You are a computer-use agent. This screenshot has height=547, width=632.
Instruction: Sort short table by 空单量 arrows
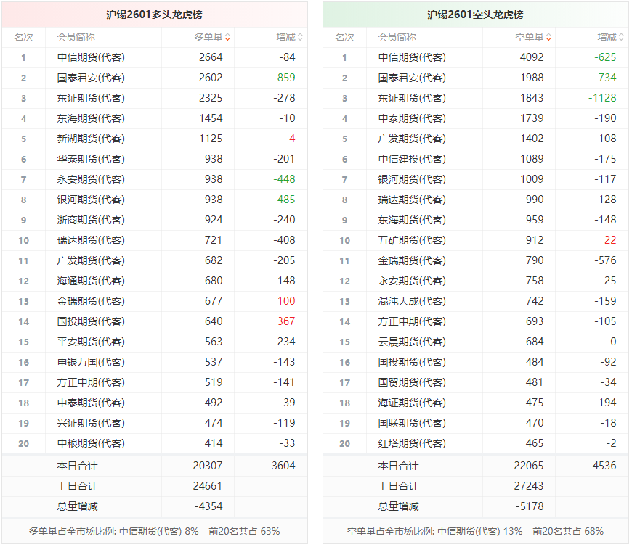[548, 38]
